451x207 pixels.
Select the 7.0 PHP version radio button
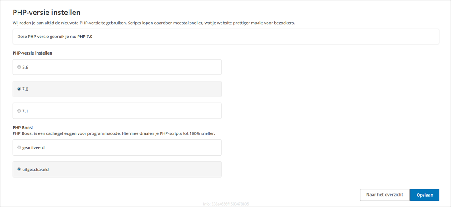19,89
